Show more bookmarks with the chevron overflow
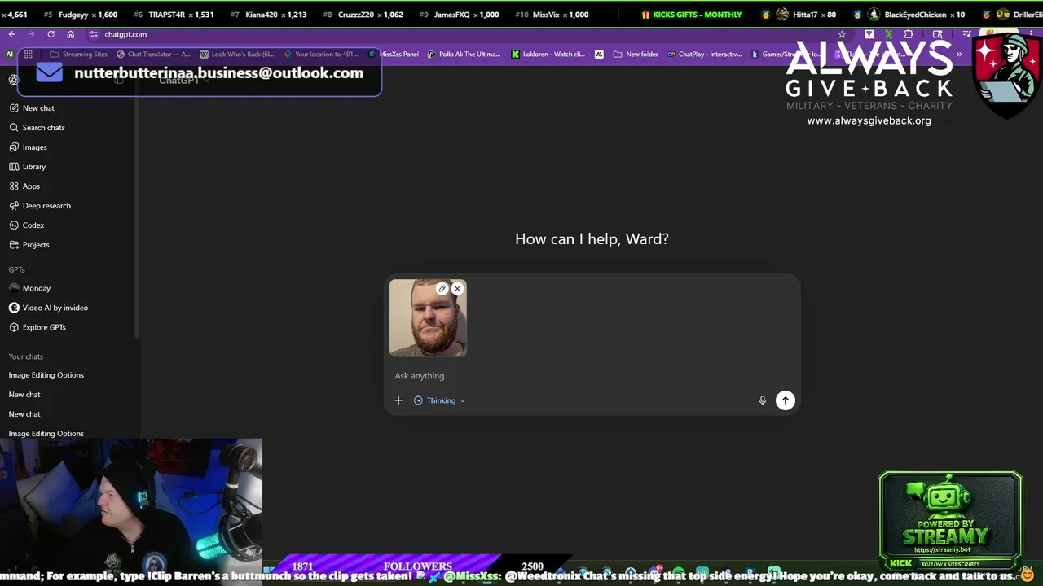 (959, 54)
